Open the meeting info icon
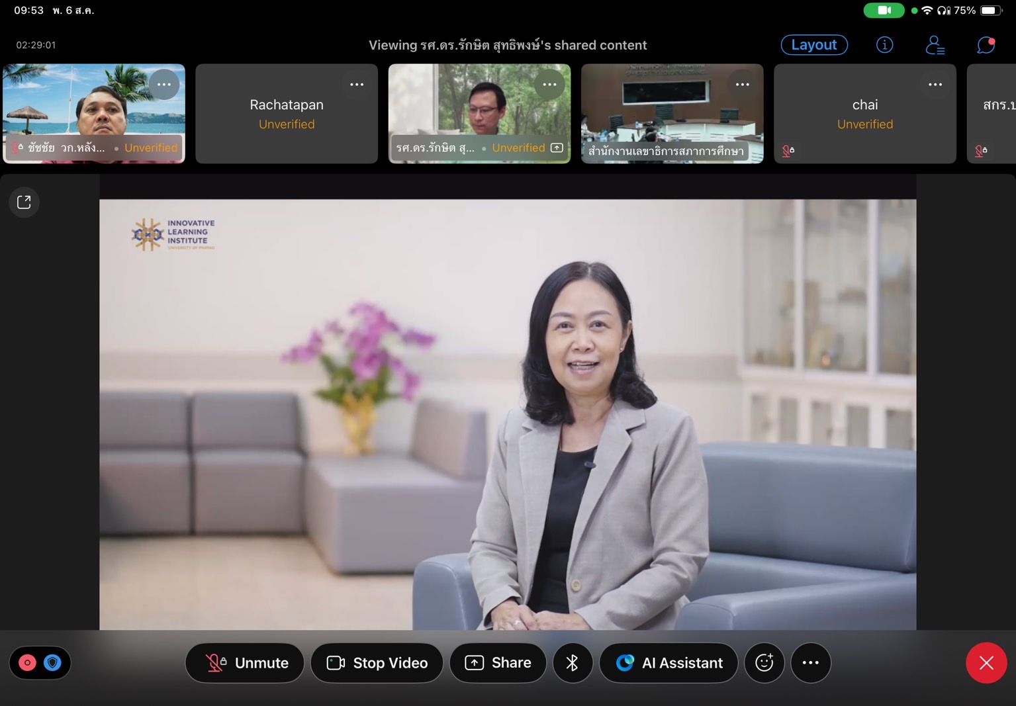The width and height of the screenshot is (1016, 706). point(884,45)
